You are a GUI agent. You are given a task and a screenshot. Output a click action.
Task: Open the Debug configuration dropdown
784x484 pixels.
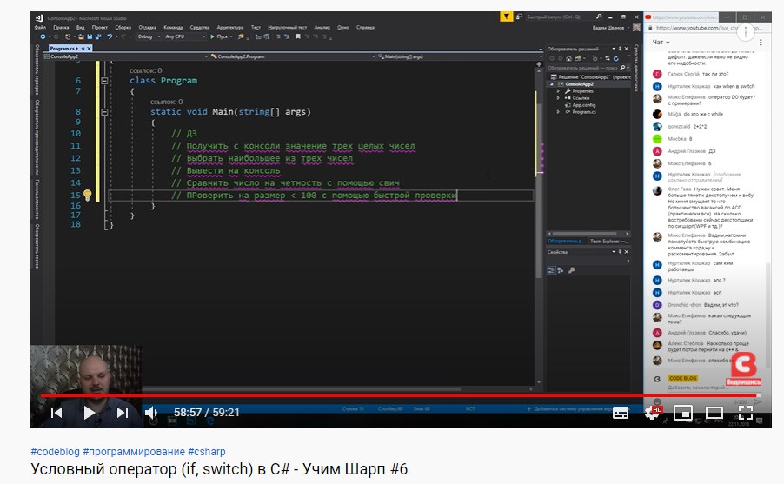click(x=149, y=36)
